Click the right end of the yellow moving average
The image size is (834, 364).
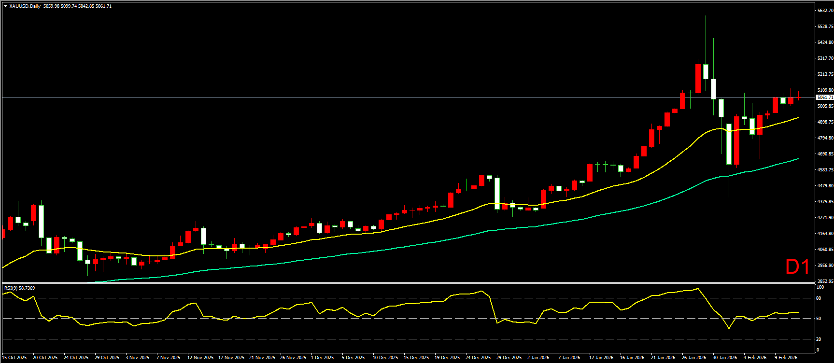point(798,117)
